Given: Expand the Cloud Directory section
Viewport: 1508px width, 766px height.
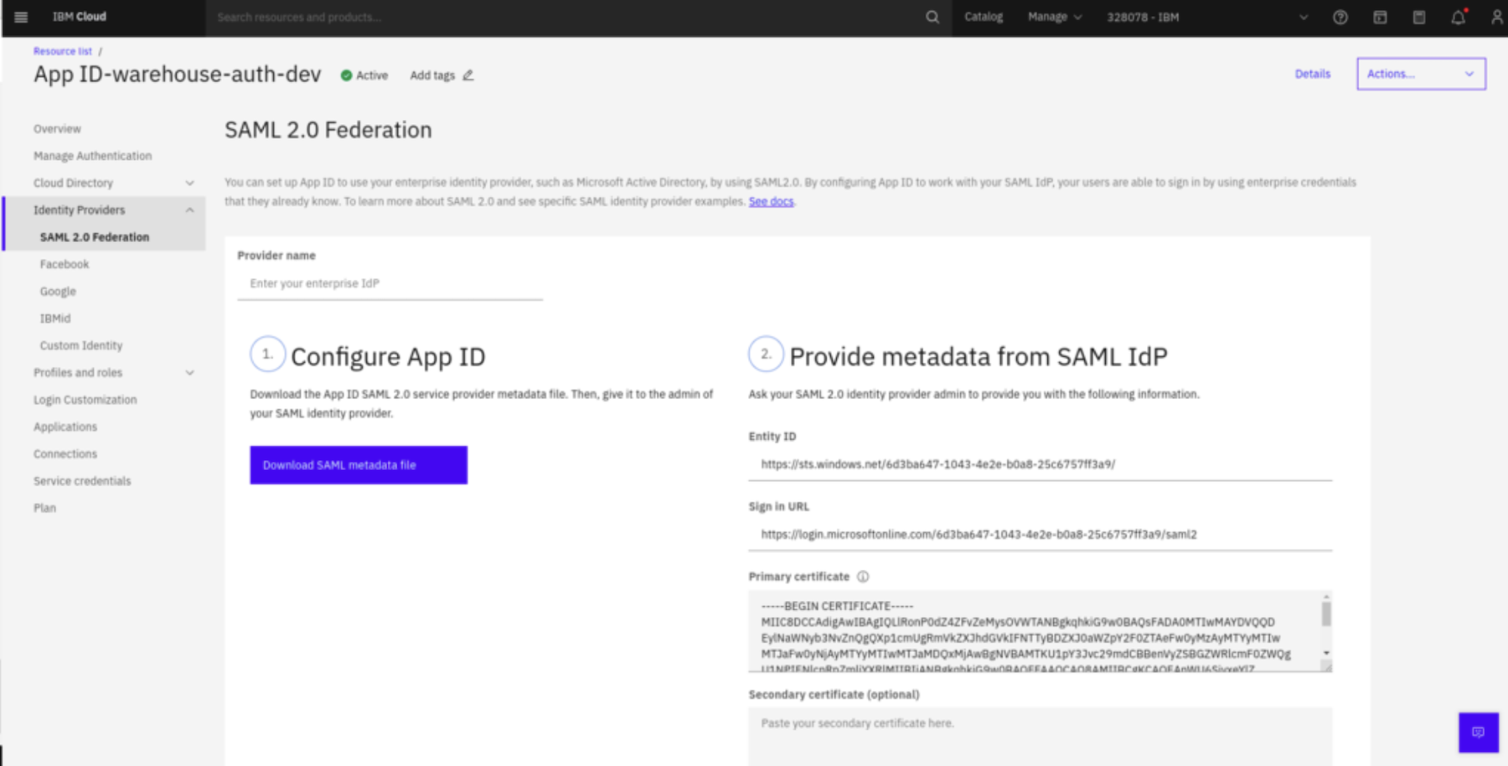Looking at the screenshot, I should pyautogui.click(x=113, y=183).
